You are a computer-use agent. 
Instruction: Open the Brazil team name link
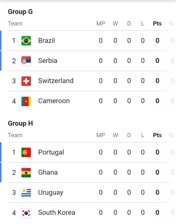pos(47,41)
